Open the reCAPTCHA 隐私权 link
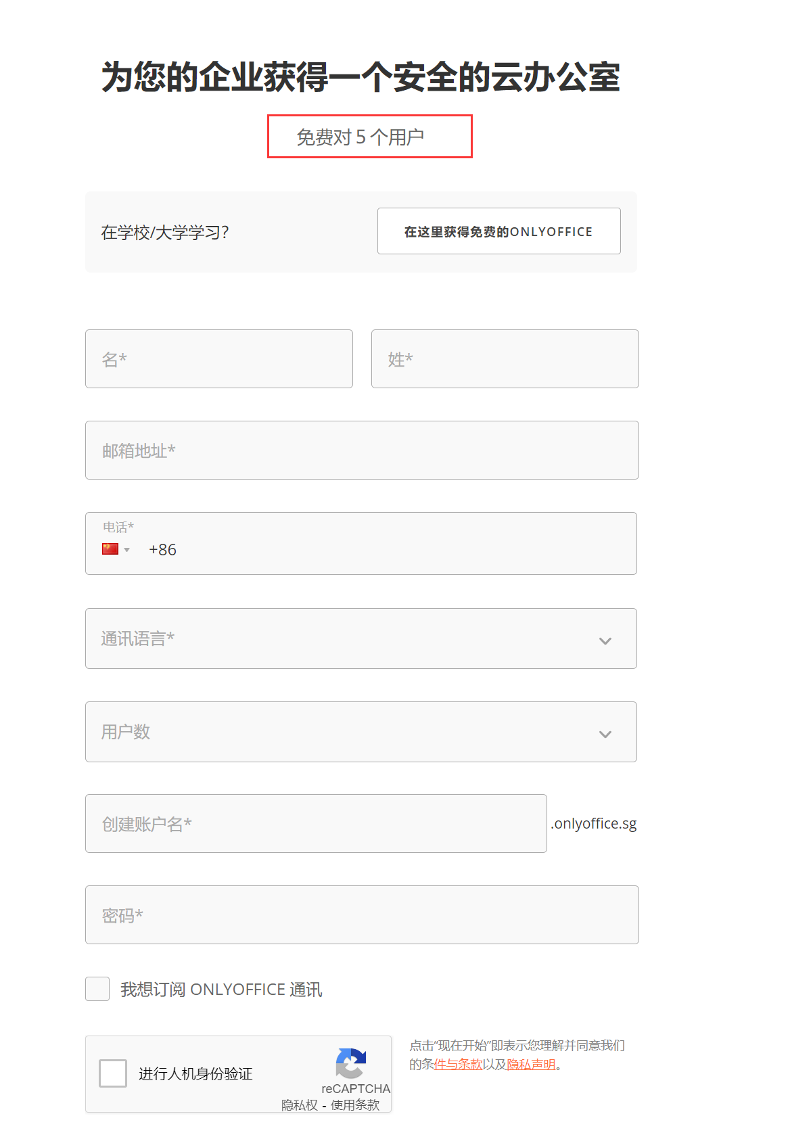The image size is (790, 1137). tap(300, 1105)
